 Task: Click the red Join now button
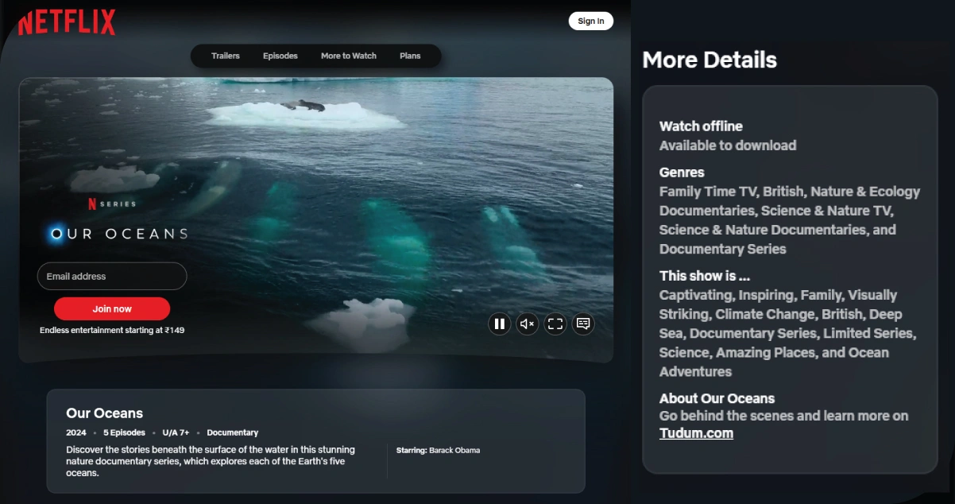[112, 308]
